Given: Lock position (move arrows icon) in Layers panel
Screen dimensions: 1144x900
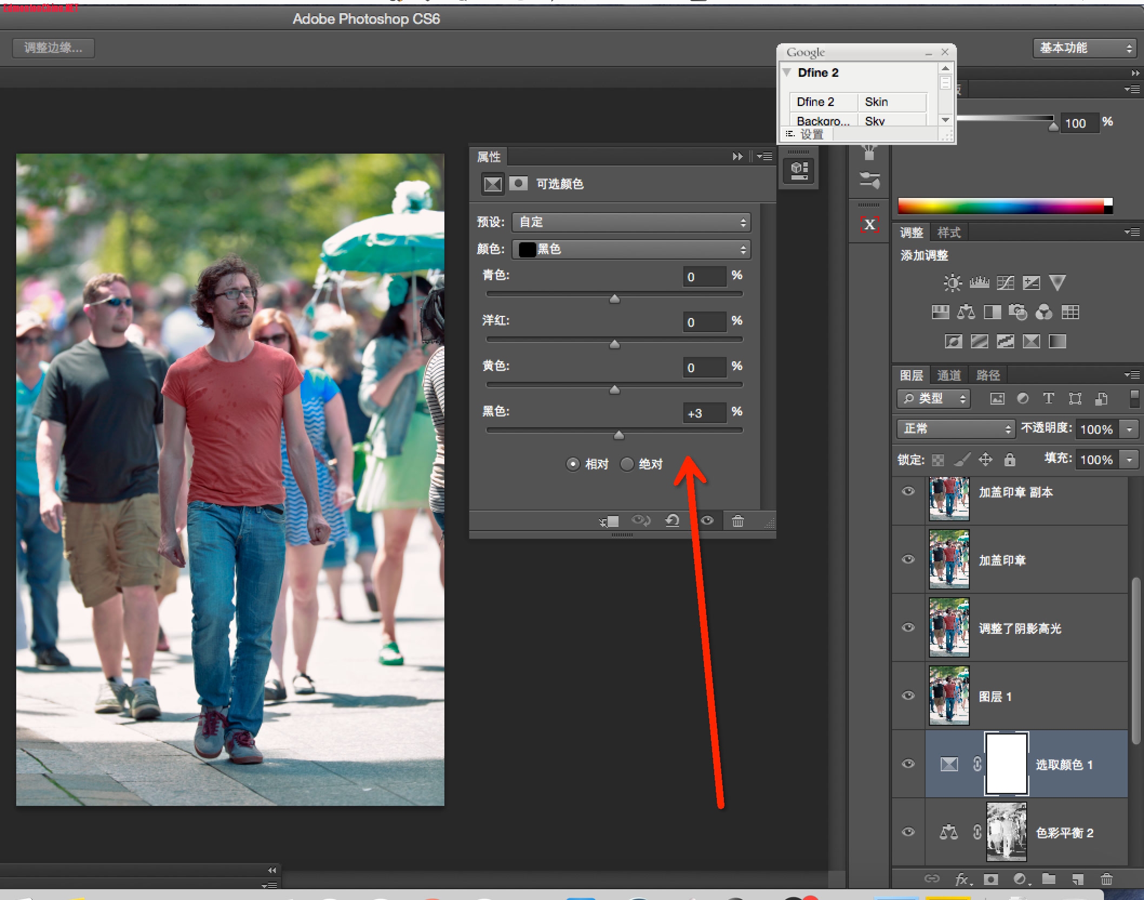Looking at the screenshot, I should (x=986, y=460).
